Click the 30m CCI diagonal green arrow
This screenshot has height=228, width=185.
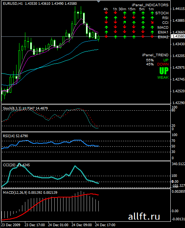[x=124, y=22]
